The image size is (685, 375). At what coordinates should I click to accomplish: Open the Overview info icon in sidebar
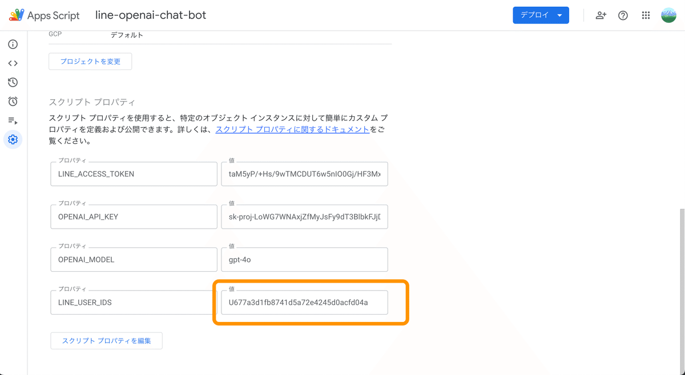point(13,44)
